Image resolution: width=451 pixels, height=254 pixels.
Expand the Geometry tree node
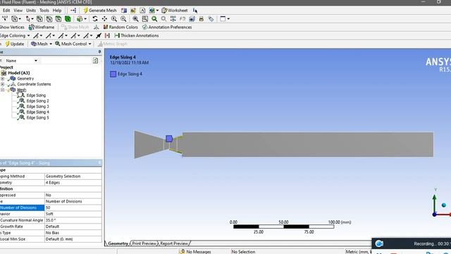coord(3,78)
